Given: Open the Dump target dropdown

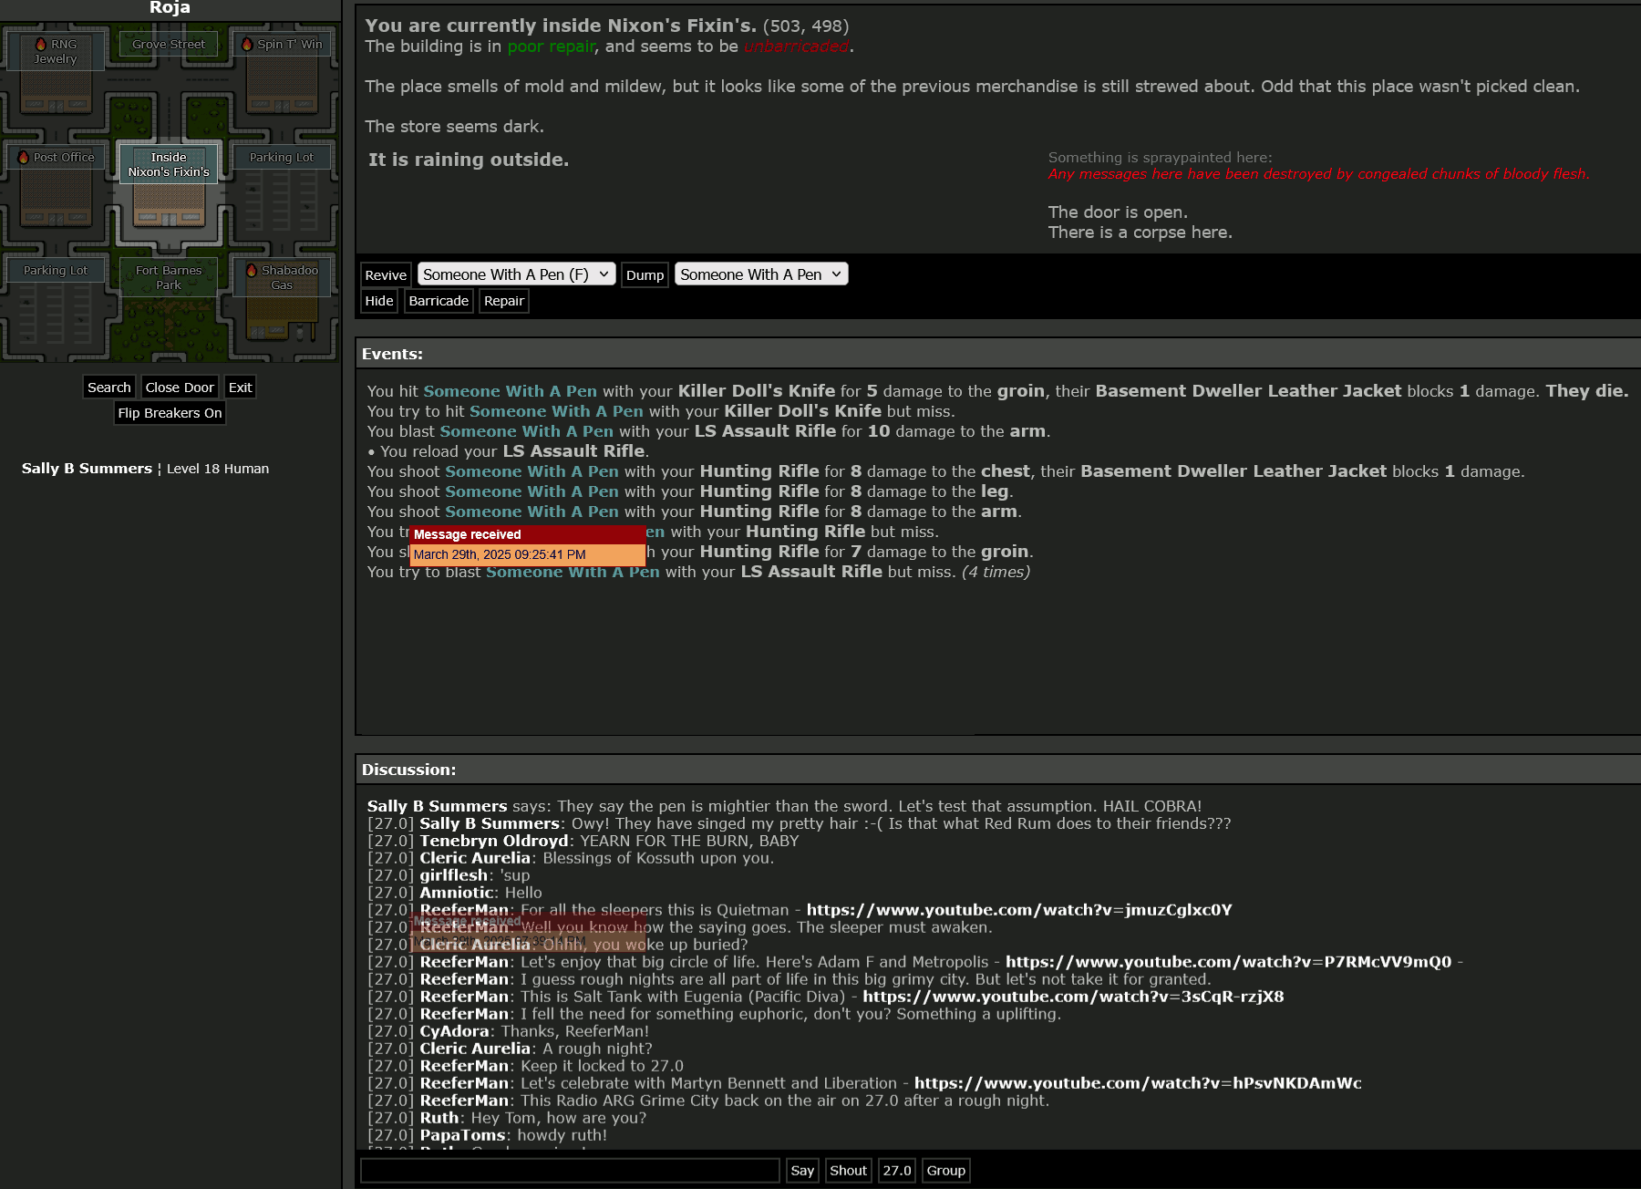Looking at the screenshot, I should [x=760, y=274].
